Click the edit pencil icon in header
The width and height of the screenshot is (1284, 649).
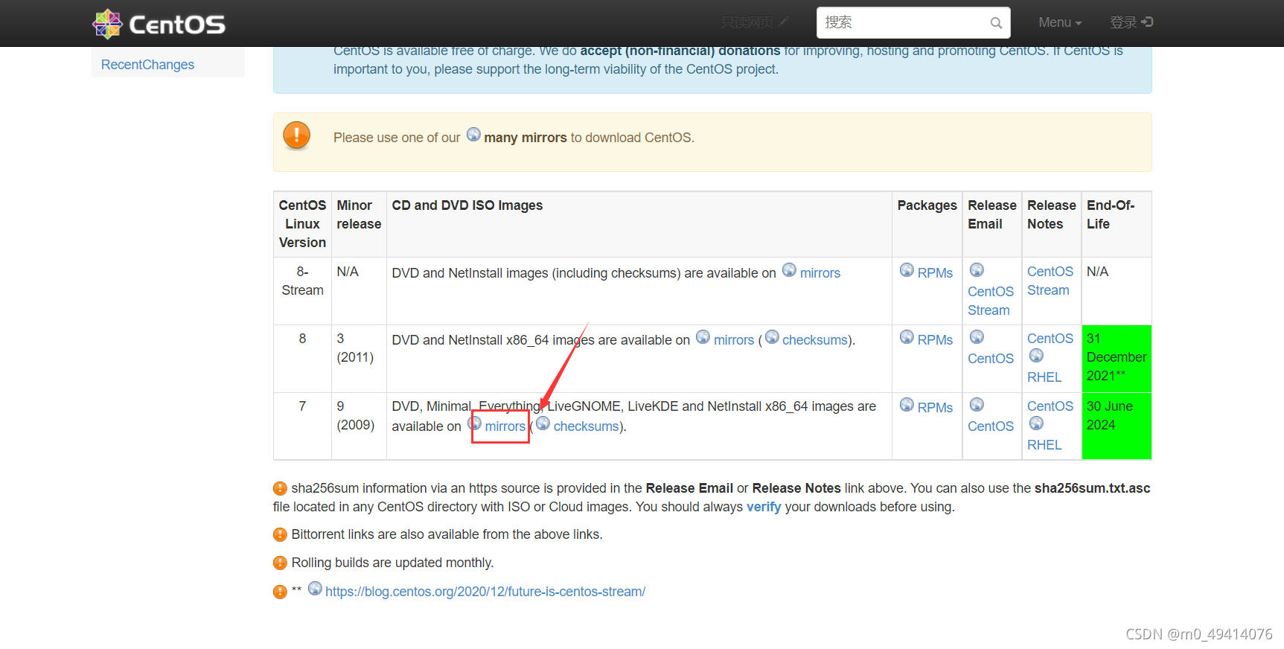coord(783,22)
